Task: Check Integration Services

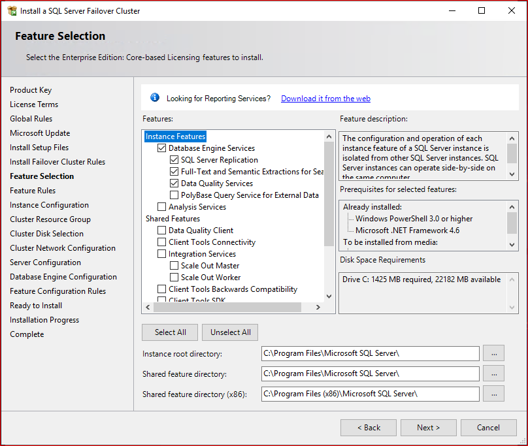Action: (x=161, y=254)
